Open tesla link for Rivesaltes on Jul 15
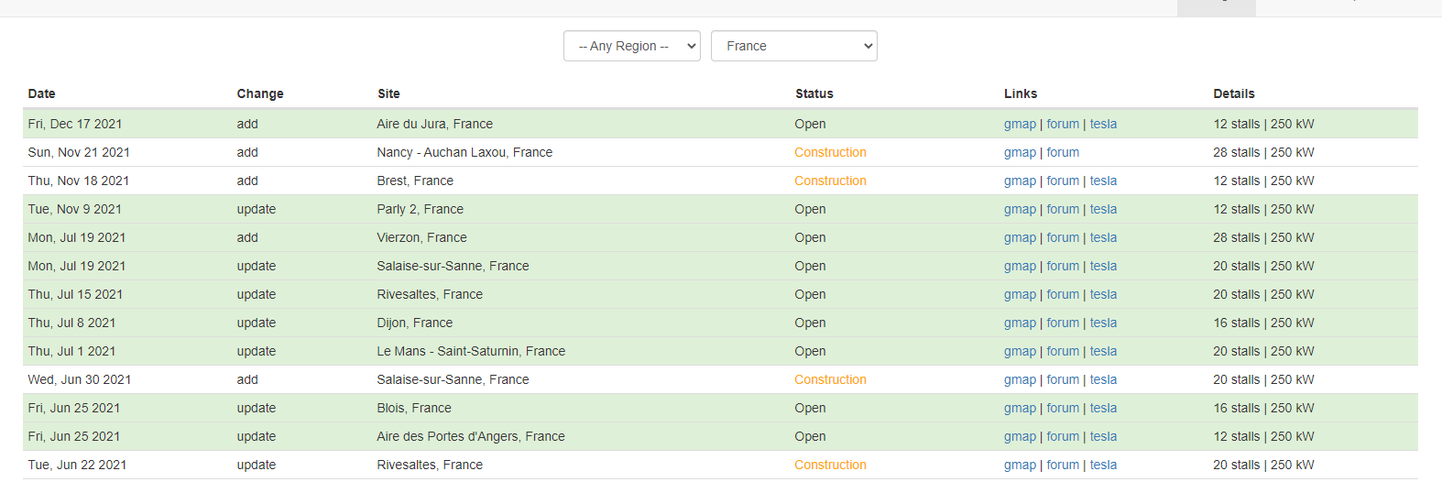The height and width of the screenshot is (482, 1442). (x=1103, y=294)
